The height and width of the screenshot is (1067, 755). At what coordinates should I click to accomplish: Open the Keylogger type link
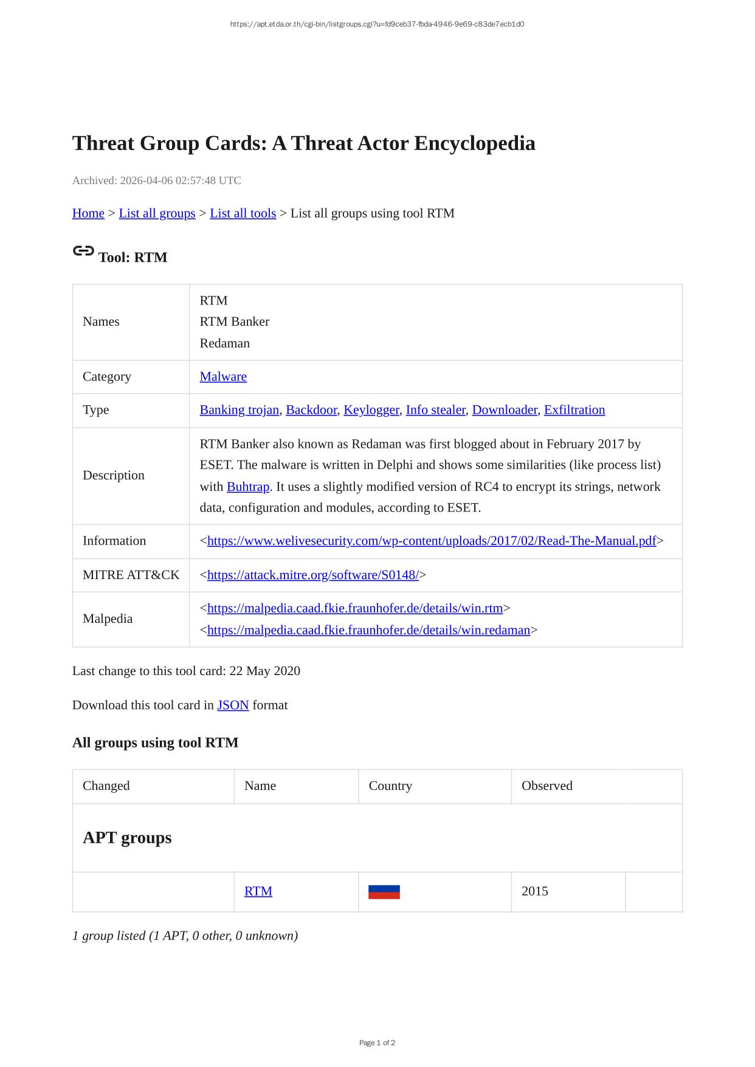371,410
